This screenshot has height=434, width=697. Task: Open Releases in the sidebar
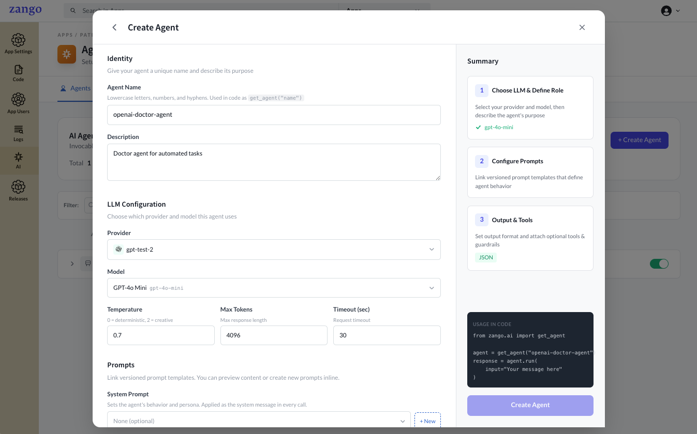coord(19,191)
